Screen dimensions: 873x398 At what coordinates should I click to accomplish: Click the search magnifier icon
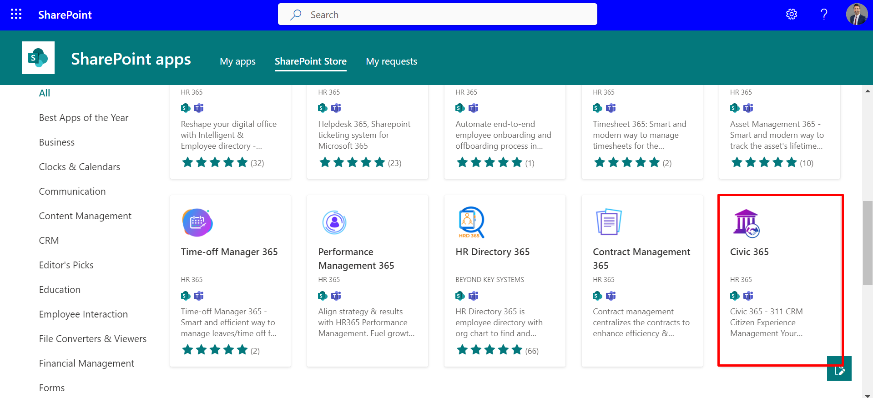296,15
